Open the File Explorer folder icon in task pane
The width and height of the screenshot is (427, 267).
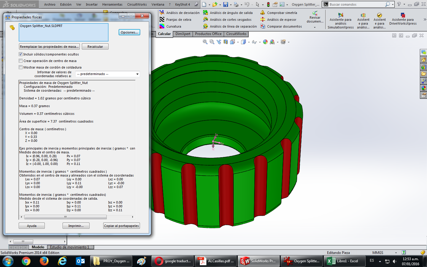424,74
